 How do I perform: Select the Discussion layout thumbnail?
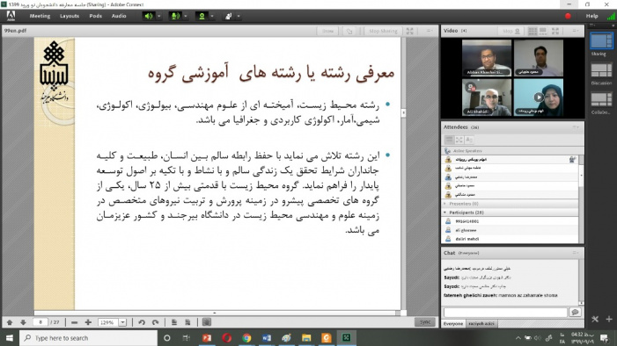coord(601,74)
